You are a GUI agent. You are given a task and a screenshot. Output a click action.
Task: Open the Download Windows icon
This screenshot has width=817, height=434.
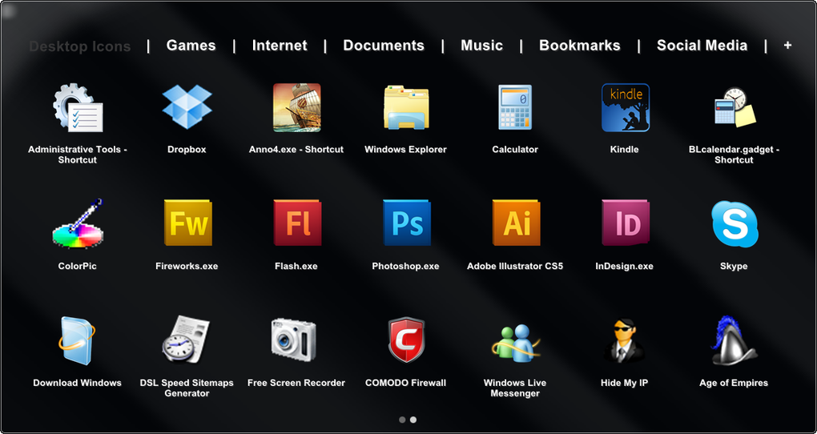coord(77,340)
